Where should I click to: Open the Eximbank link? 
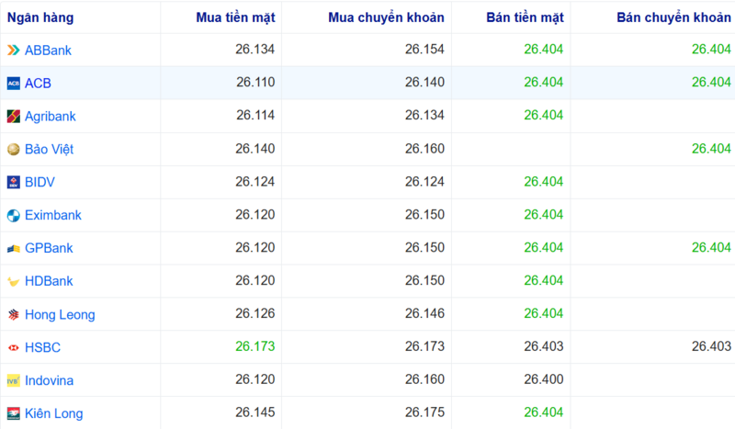[x=53, y=215]
